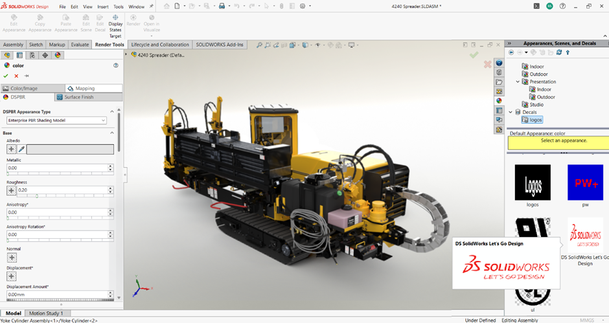Switch to the Surface Finish tab
This screenshot has width=609, height=323.
pos(78,97)
